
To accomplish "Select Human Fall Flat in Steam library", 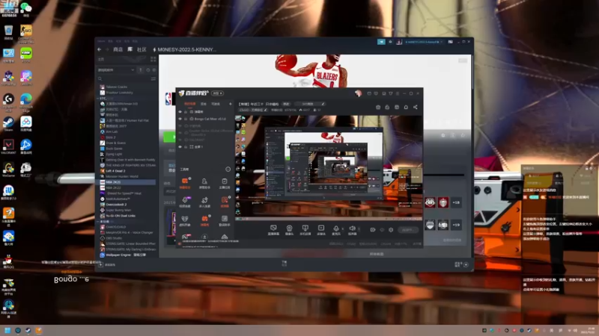I will coord(127,120).
